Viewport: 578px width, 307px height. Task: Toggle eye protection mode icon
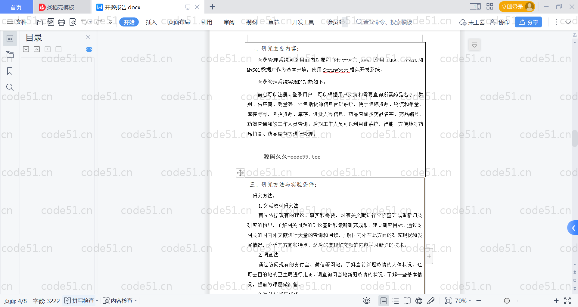[x=366, y=301]
